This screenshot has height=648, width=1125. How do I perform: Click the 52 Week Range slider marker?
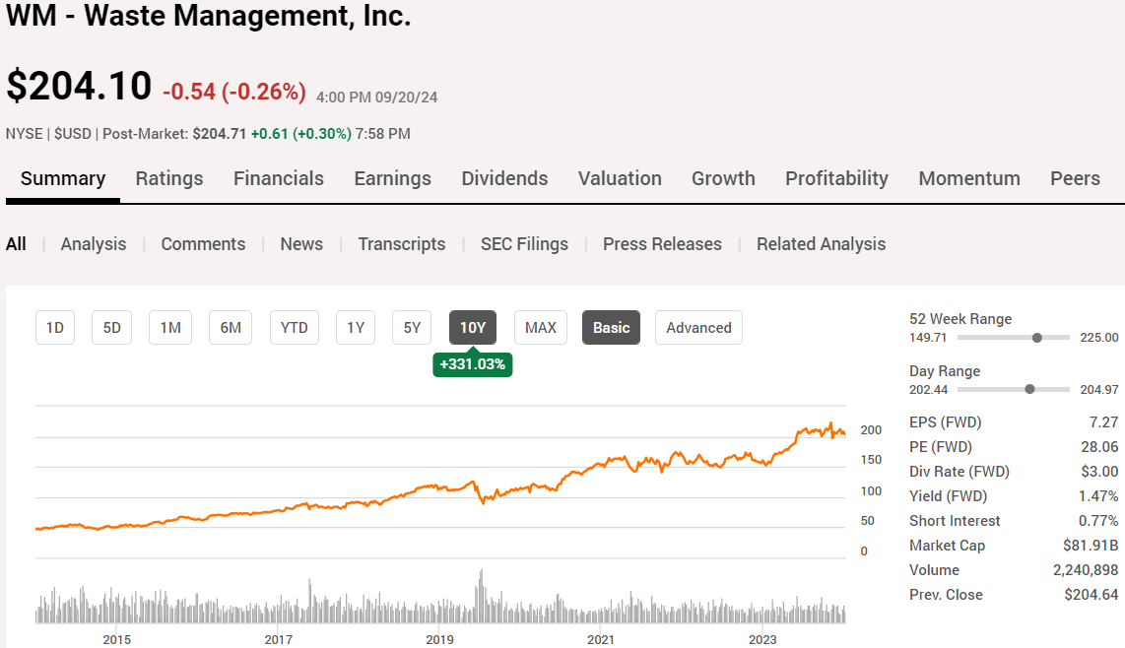point(1036,337)
